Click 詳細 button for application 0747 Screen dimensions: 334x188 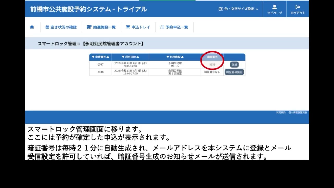pyautogui.click(x=234, y=64)
